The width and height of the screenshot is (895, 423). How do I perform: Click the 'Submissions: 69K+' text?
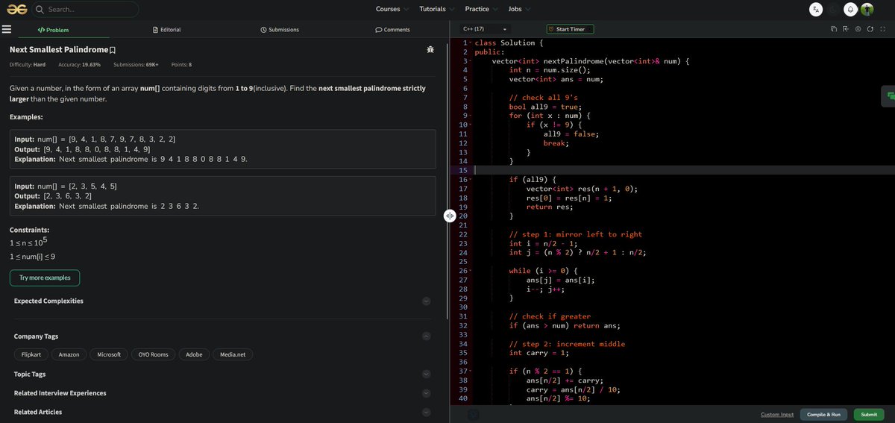(x=136, y=65)
